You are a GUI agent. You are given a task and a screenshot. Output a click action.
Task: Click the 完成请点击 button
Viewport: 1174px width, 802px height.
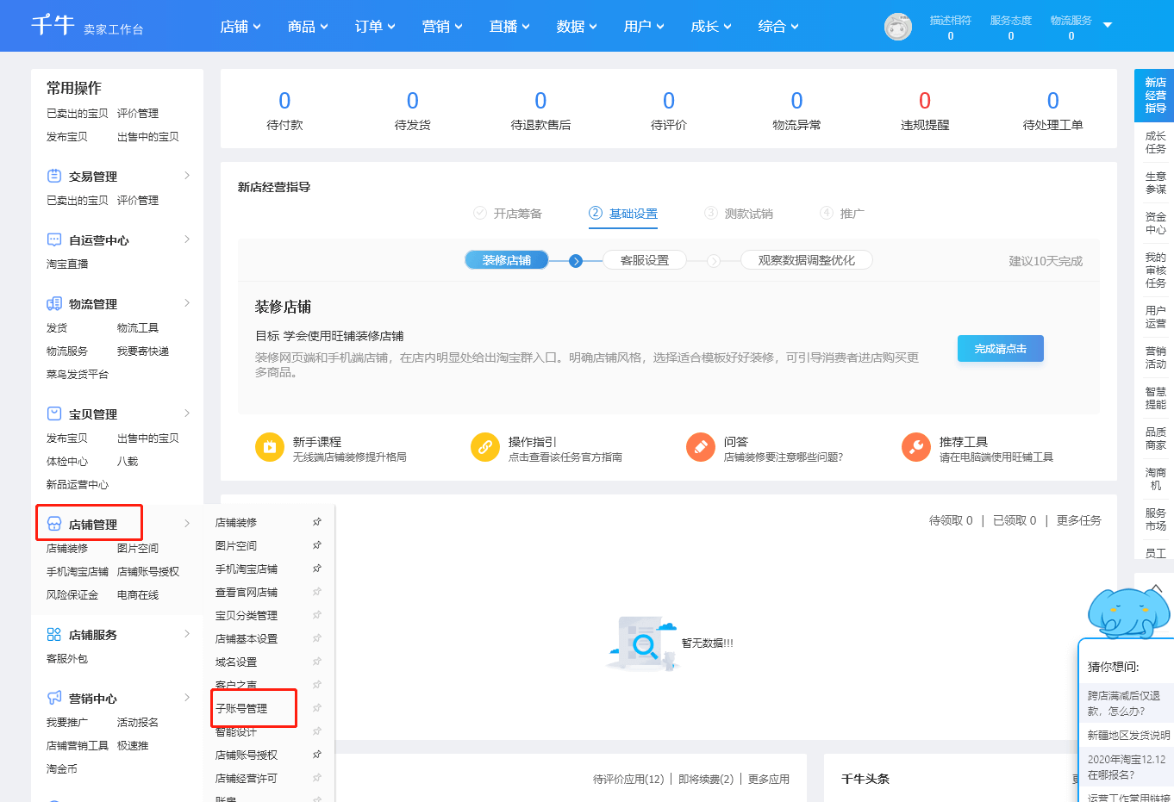click(x=1001, y=349)
